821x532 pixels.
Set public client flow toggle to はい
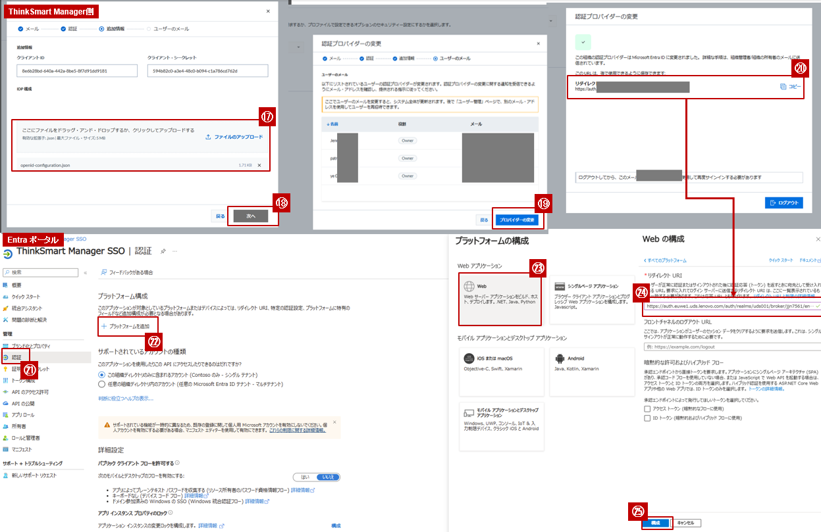point(305,477)
